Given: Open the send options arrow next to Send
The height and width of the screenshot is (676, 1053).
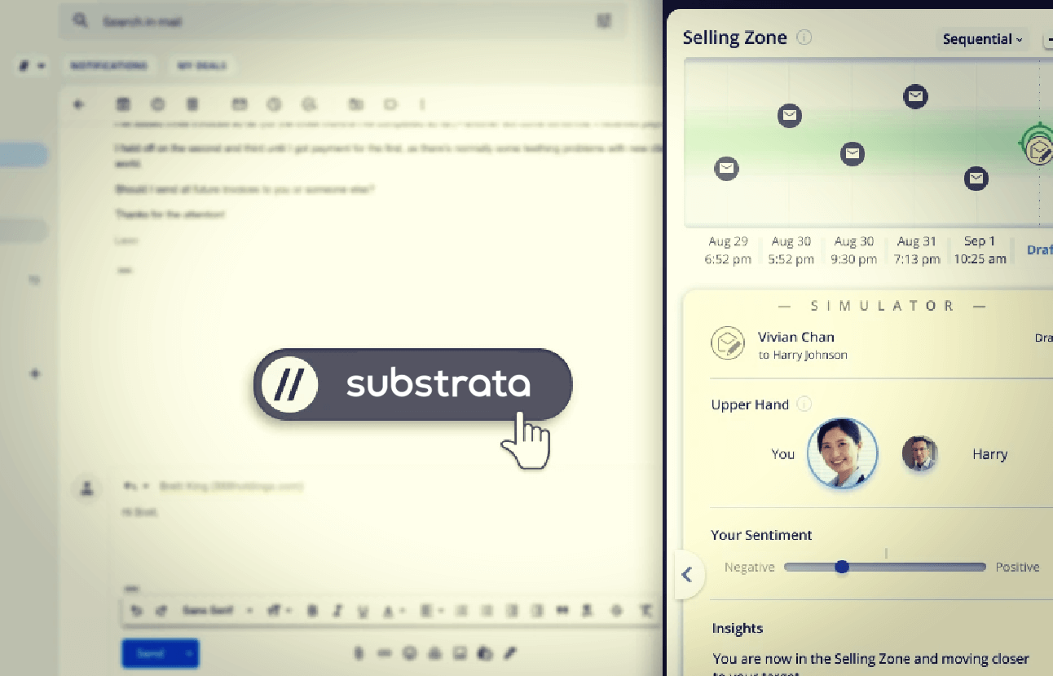Looking at the screenshot, I should point(191,653).
